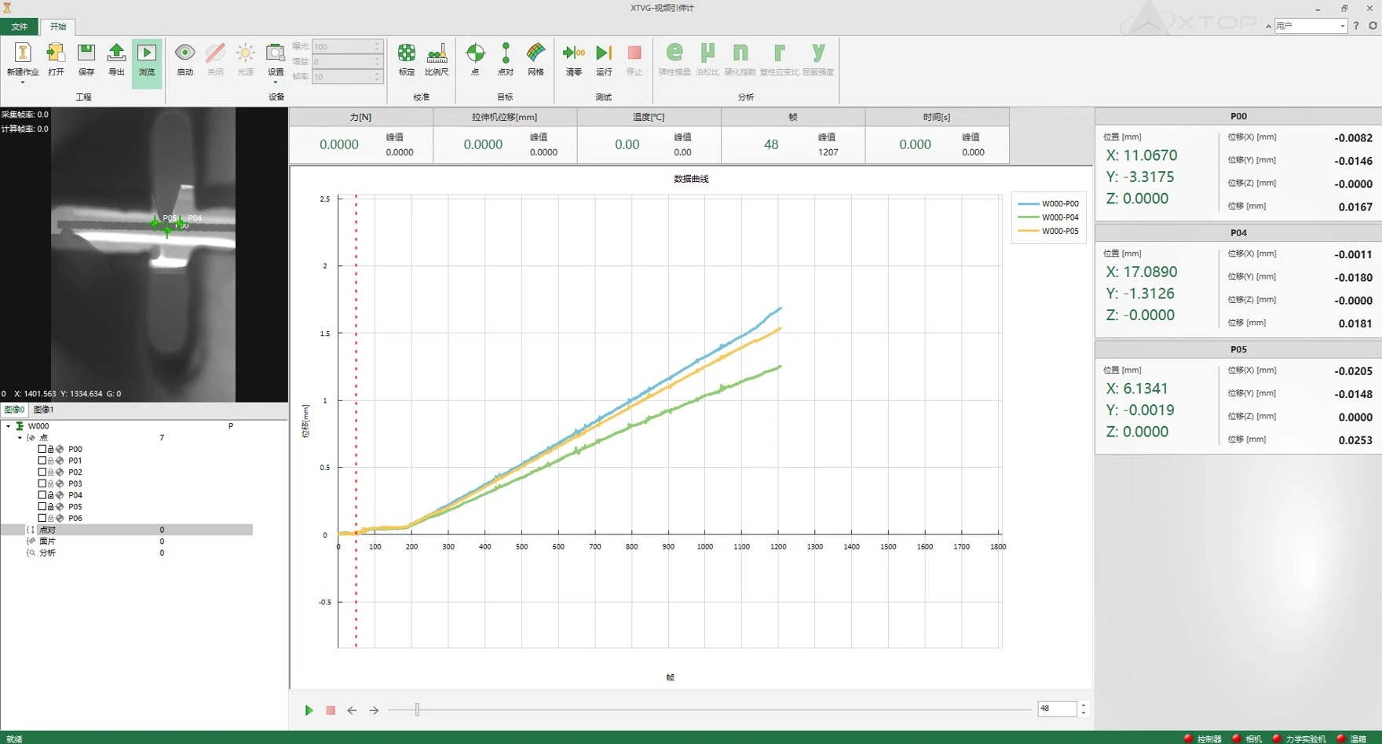Toggle the lock icon for P04
The image size is (1382, 744).
50,495
